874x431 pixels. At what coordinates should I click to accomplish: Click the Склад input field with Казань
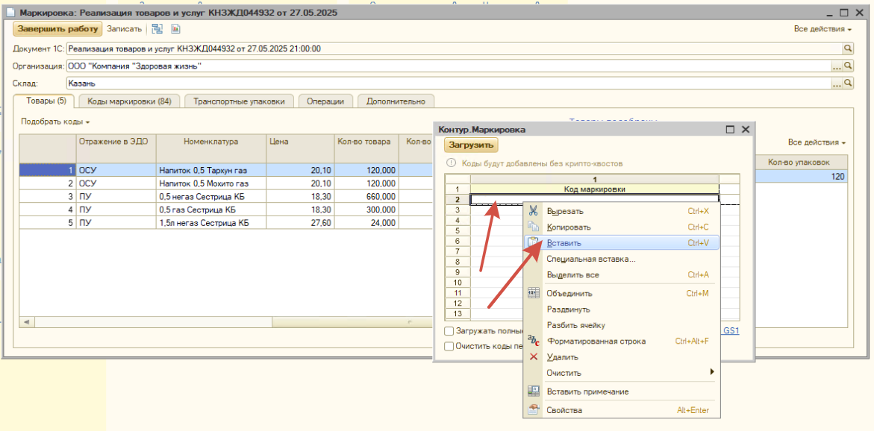(x=449, y=84)
